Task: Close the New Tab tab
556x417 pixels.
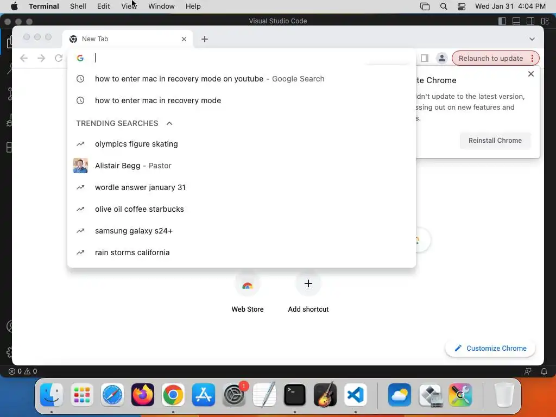Action: (184, 39)
